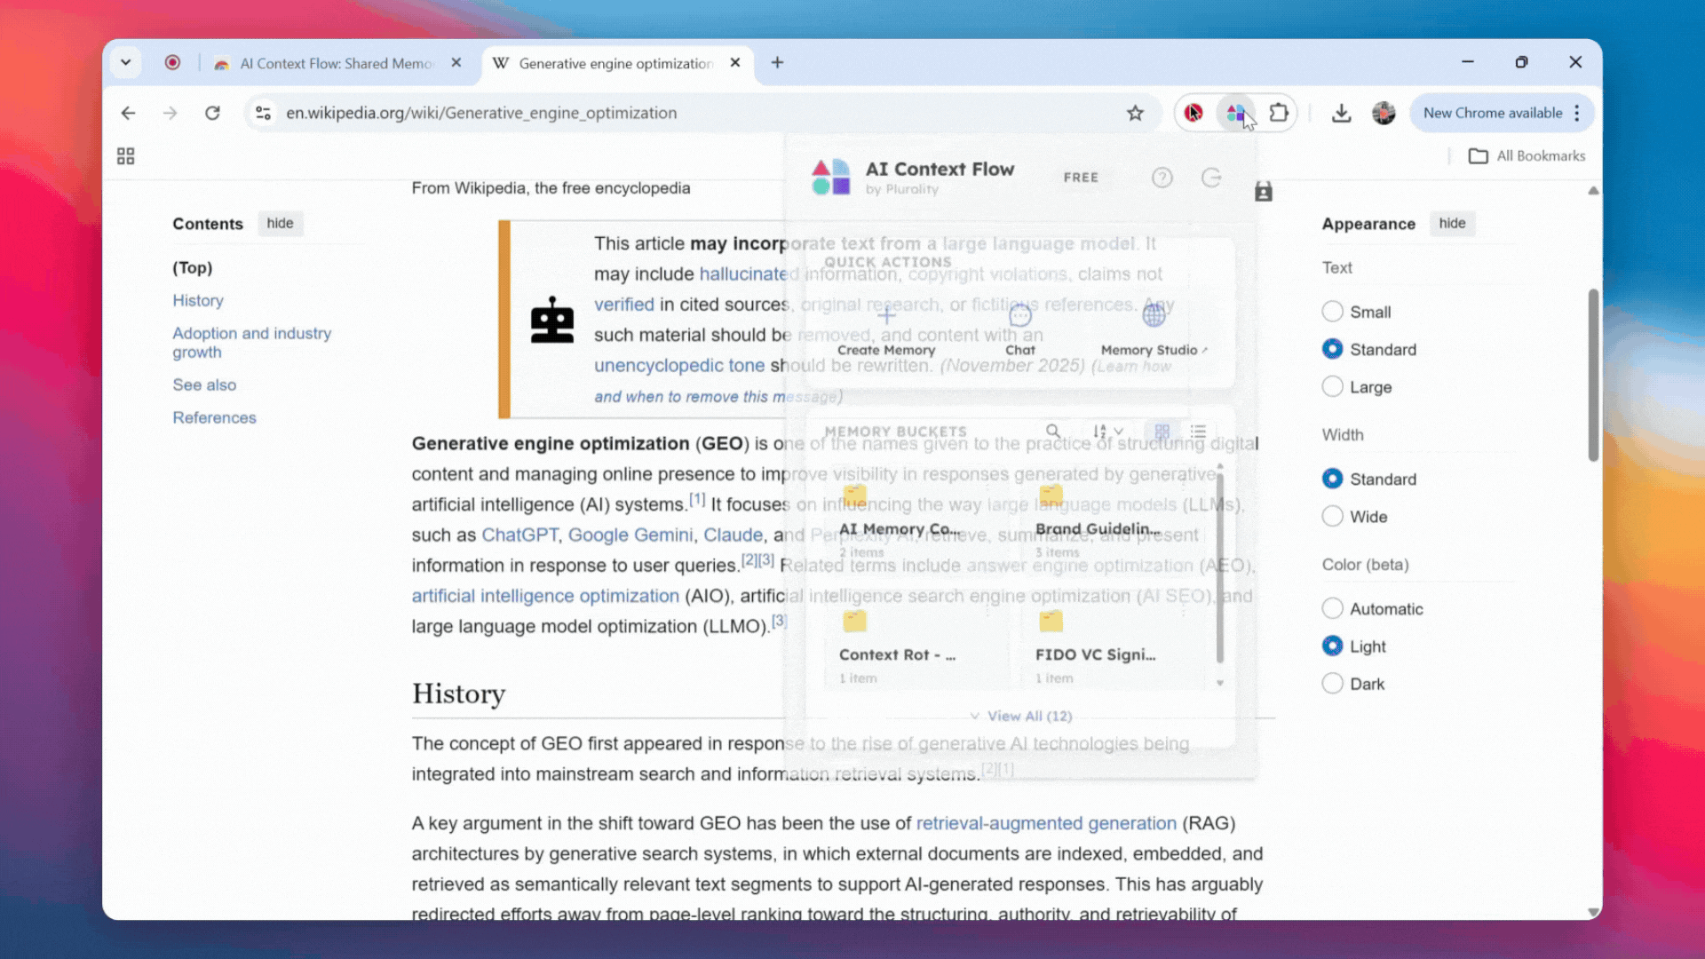This screenshot has width=1705, height=959.
Task: Open the Chrome extensions puzzle icon
Action: 1278,113
